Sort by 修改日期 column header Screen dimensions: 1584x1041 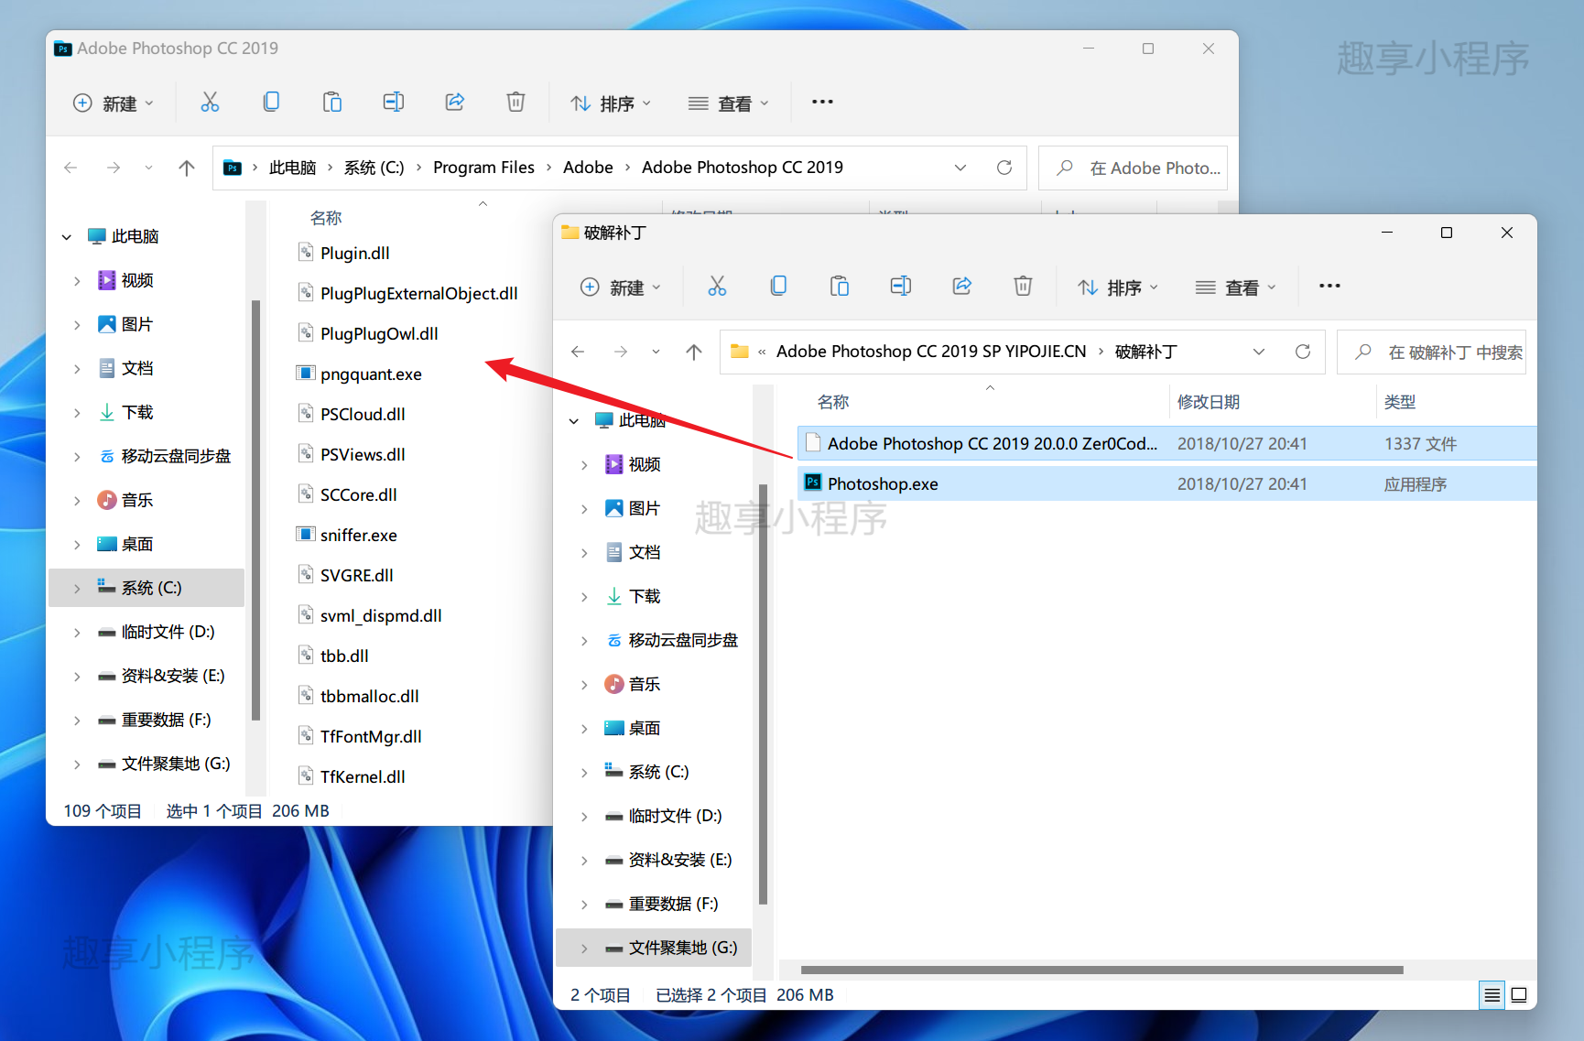pos(1209,402)
